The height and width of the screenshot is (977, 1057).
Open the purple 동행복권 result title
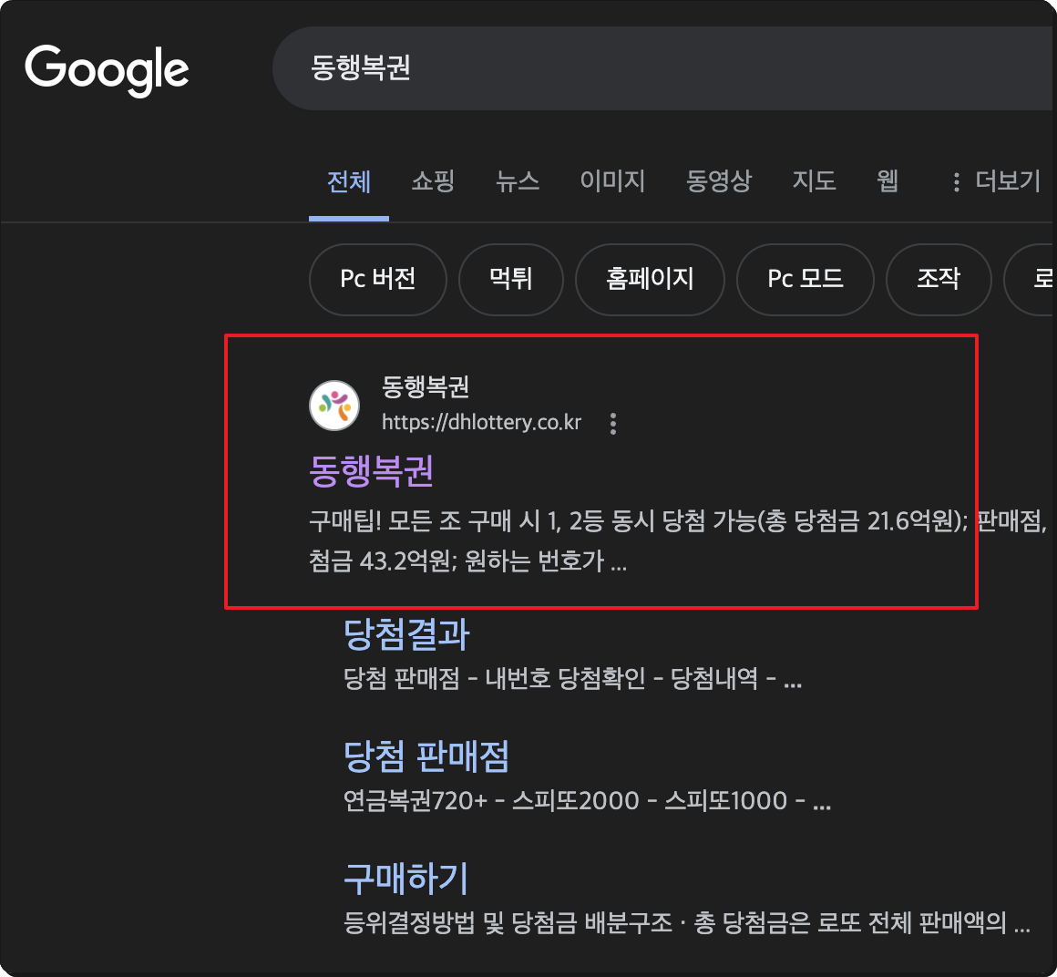(371, 470)
